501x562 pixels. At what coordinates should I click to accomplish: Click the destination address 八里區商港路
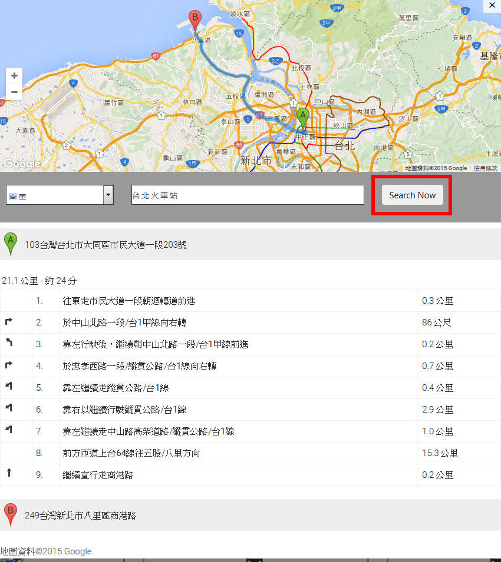click(x=80, y=516)
